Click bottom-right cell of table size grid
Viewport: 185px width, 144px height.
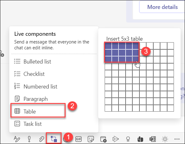pos(171,108)
